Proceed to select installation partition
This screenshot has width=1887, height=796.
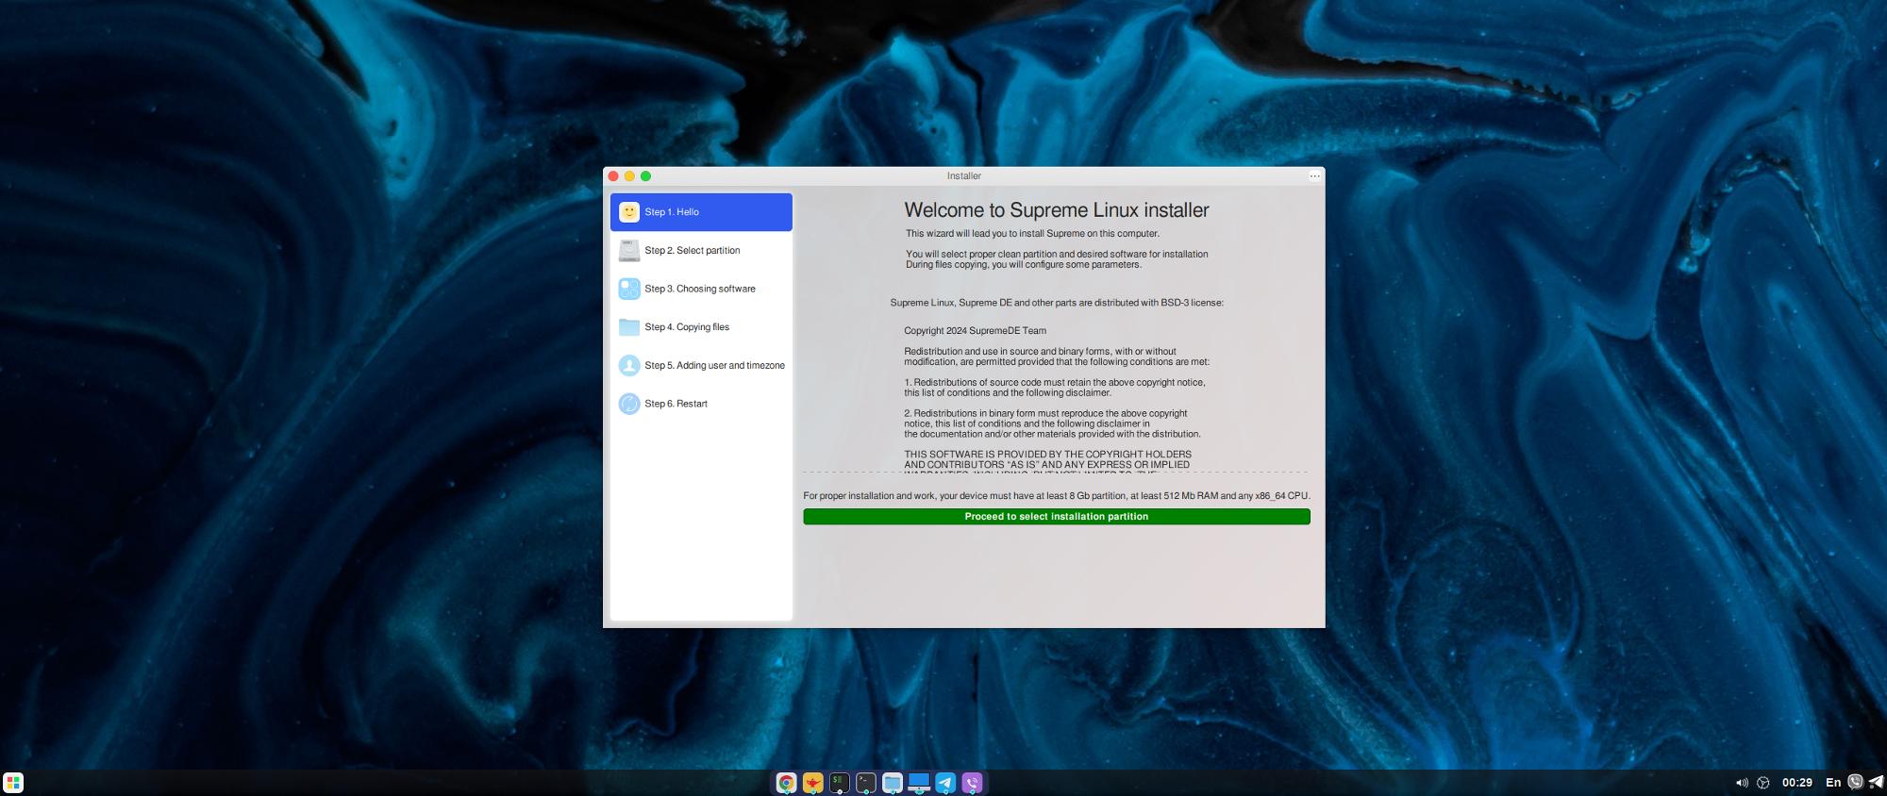point(1056,517)
